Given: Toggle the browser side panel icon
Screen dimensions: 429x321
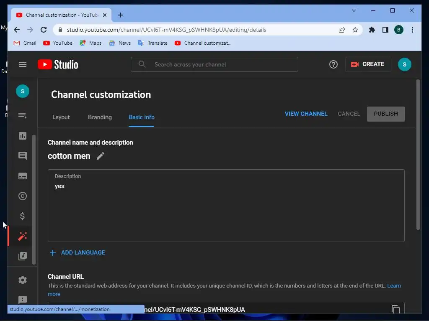Looking at the screenshot, I should pos(385,30).
